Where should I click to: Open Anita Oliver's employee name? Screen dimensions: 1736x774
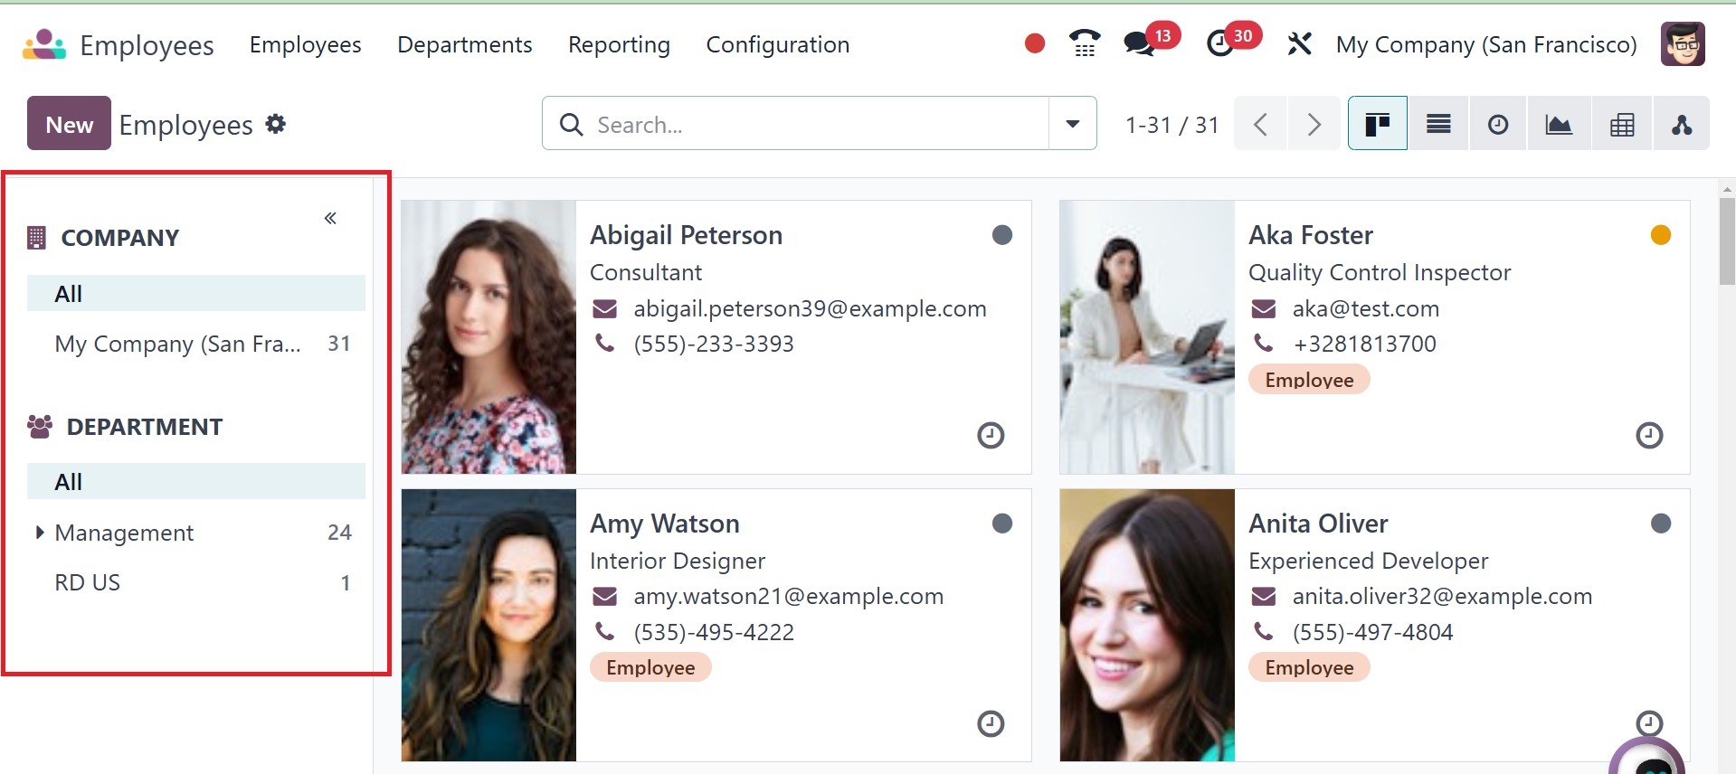[1318, 524]
